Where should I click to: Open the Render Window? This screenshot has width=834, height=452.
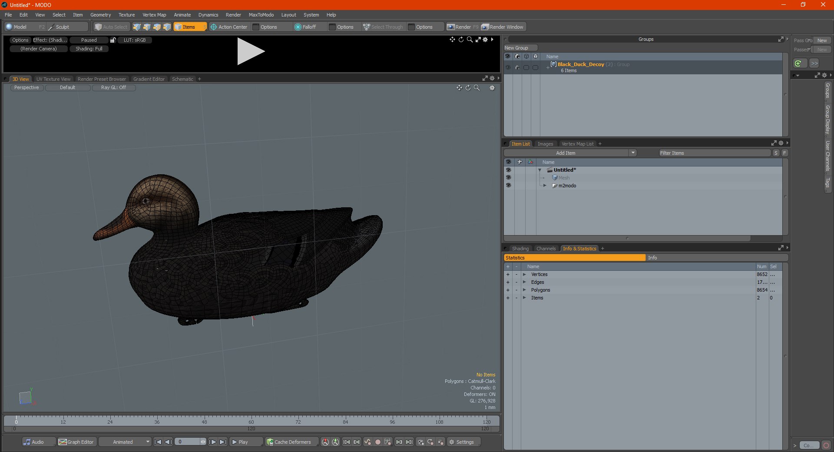[503, 27]
